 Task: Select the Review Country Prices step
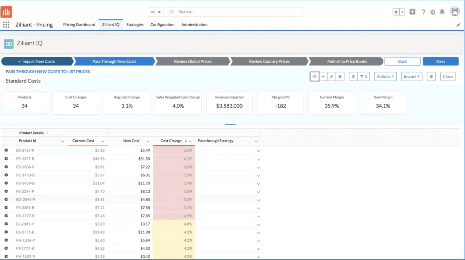[269, 61]
